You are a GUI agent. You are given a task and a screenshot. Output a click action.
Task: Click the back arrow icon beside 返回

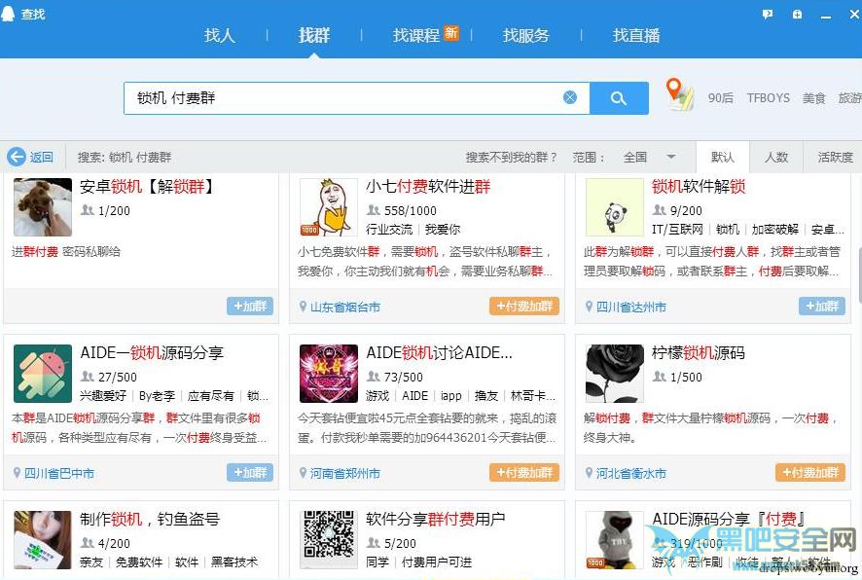pos(17,157)
